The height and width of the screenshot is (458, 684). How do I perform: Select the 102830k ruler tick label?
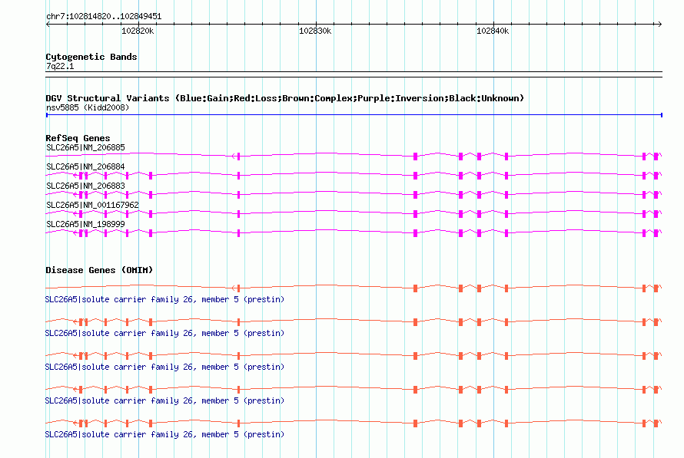point(315,31)
